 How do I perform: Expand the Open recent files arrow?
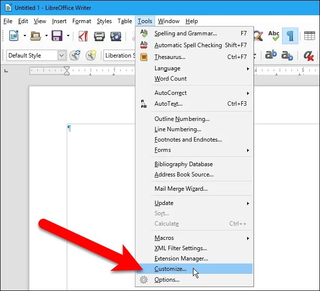(46, 36)
